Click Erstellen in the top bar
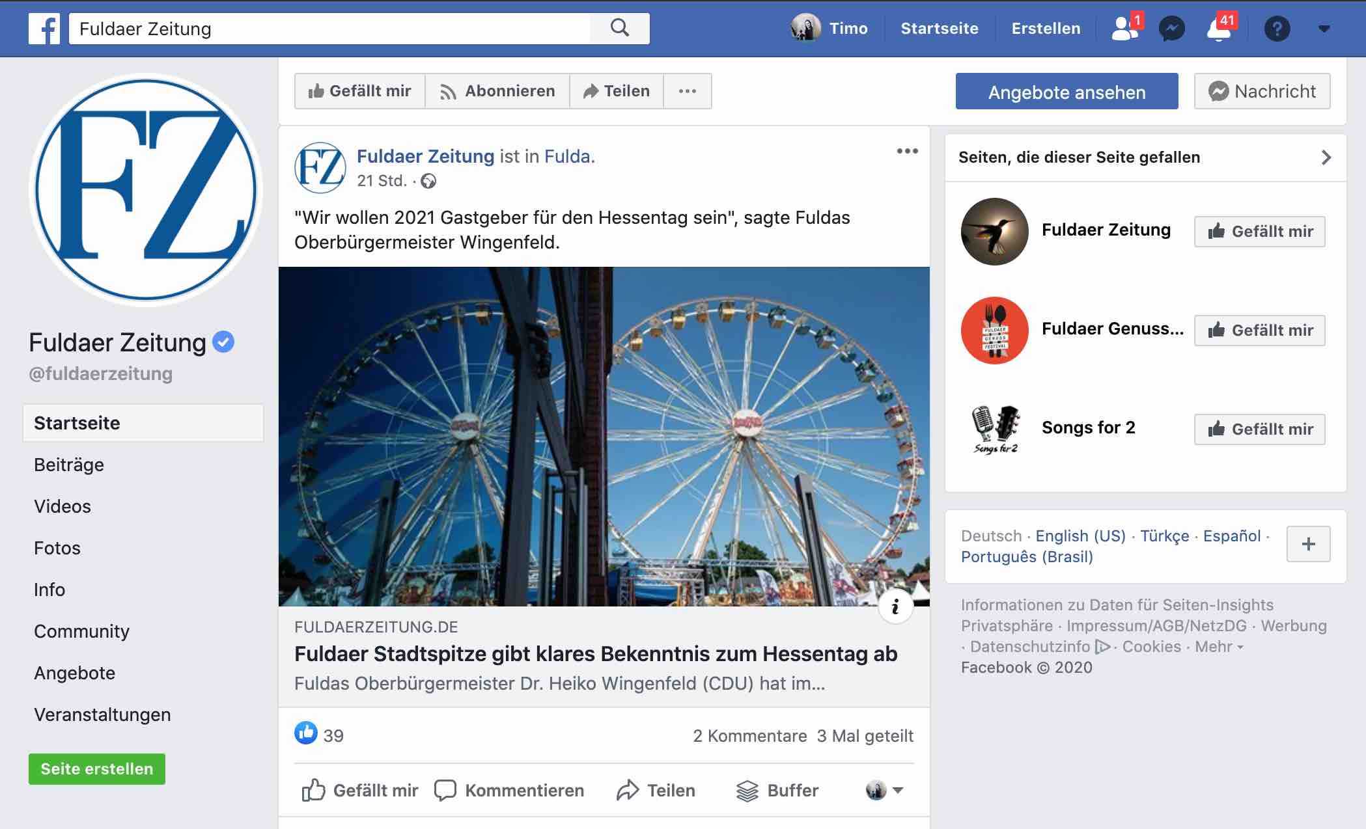This screenshot has width=1366, height=829. coord(1046,29)
